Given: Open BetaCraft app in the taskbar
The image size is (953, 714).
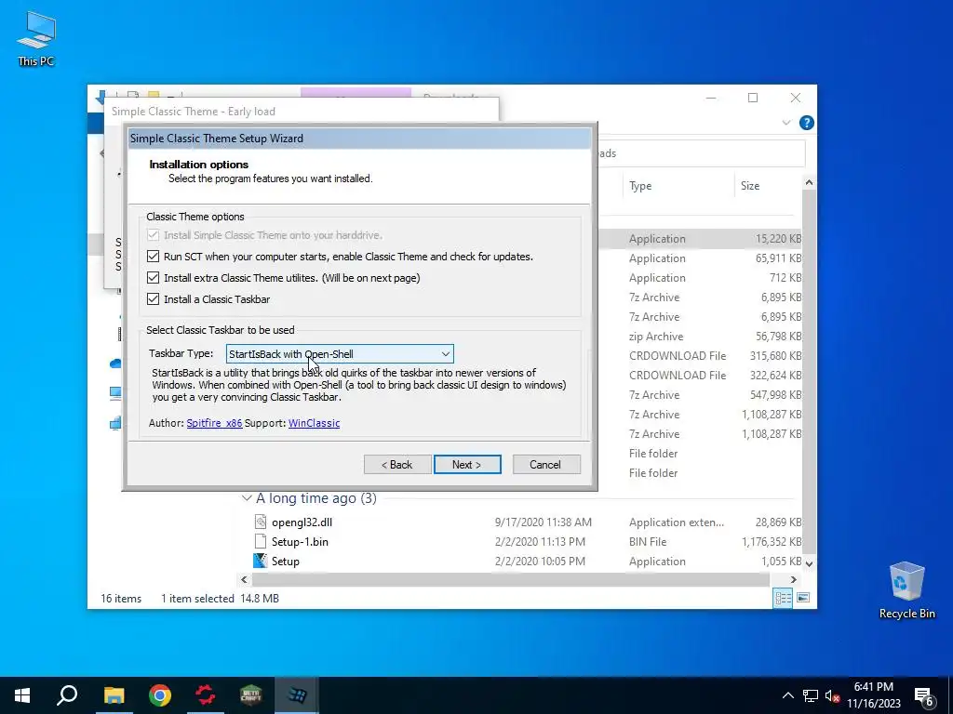Looking at the screenshot, I should tap(251, 695).
